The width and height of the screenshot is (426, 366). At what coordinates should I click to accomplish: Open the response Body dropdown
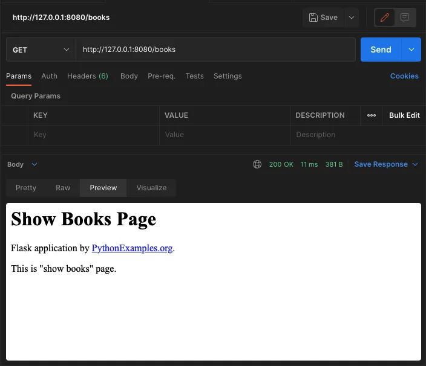click(22, 164)
